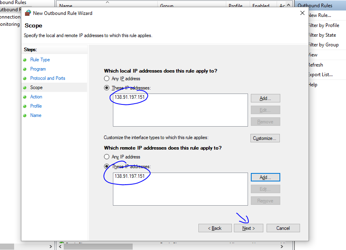Viewport: 346px width, 250px height.
Task: Open the Customize interface types button
Action: point(265,138)
